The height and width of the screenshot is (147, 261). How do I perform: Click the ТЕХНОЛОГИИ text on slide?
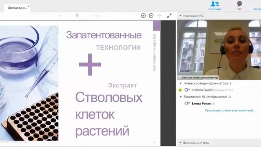pos(118,48)
